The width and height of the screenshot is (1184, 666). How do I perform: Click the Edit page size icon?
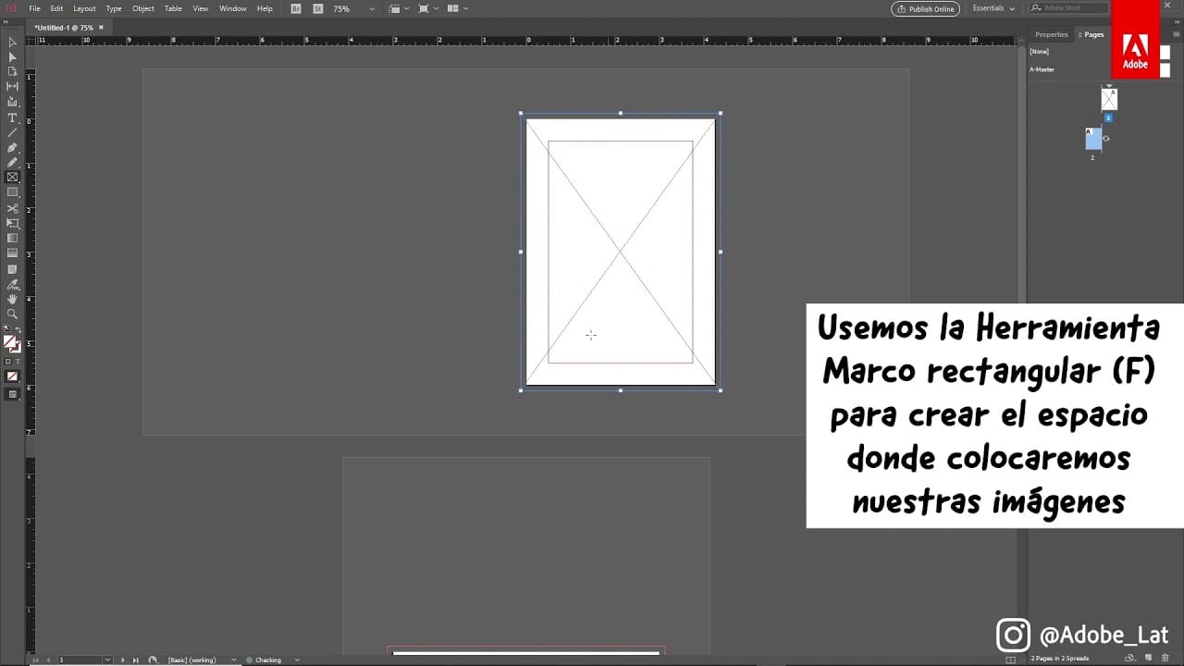pos(1129,659)
